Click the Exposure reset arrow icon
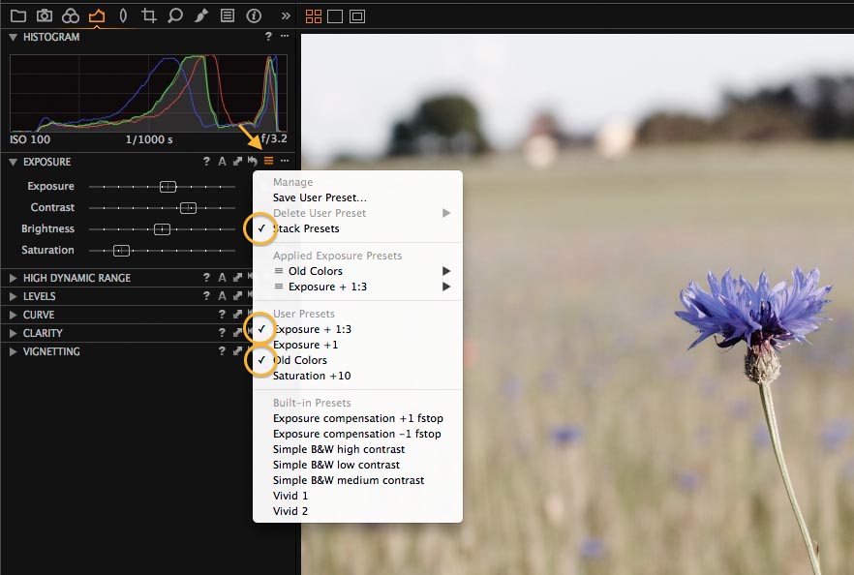The height and width of the screenshot is (575, 854). [252, 161]
